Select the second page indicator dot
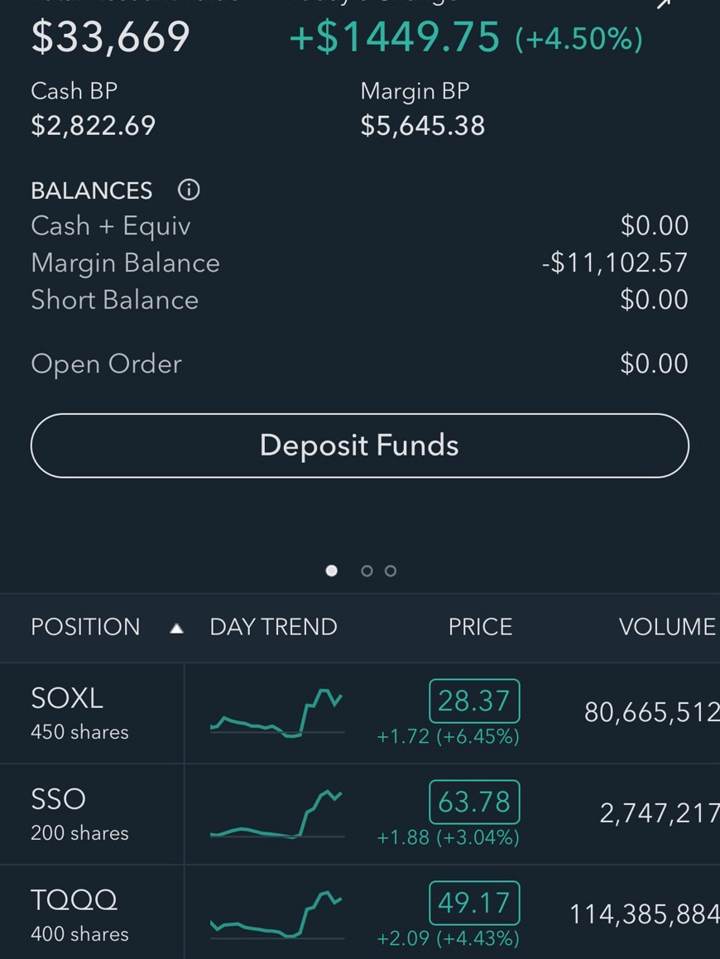 tap(367, 571)
